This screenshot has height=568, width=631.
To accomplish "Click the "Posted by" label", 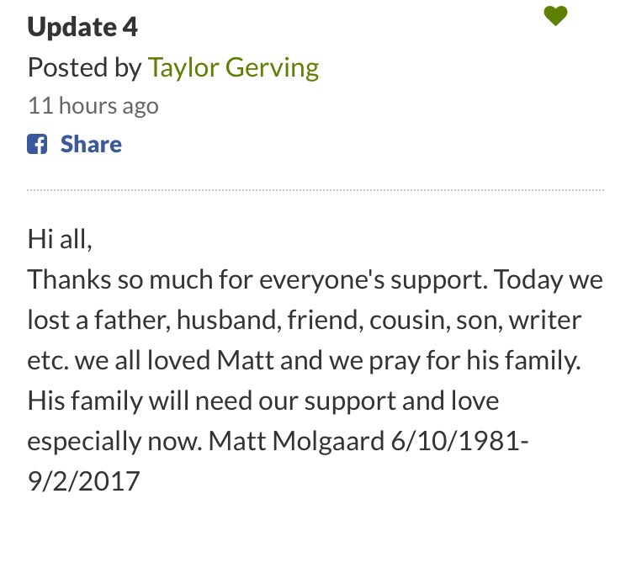I will coord(84,67).
